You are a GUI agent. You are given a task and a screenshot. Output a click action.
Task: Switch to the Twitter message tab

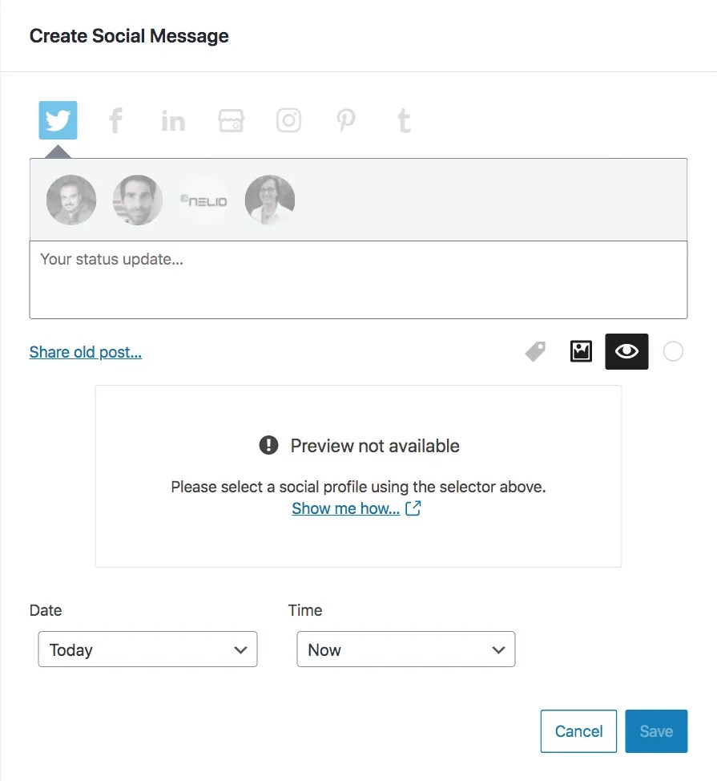(57, 119)
